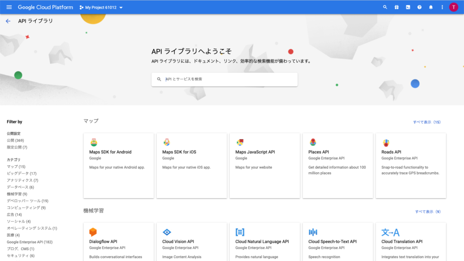Viewport: 464px width, 261px height.
Task: Show all 9 machine learning APIs
Action: [427, 212]
